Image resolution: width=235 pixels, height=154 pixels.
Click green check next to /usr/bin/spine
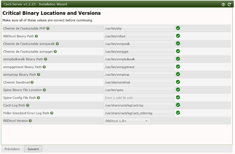click(x=178, y=90)
